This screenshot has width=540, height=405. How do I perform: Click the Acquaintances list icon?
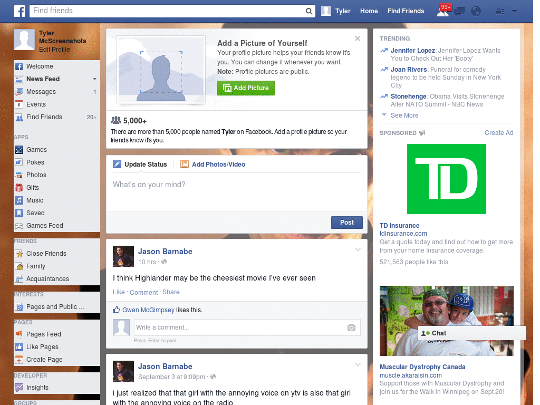pos(19,279)
